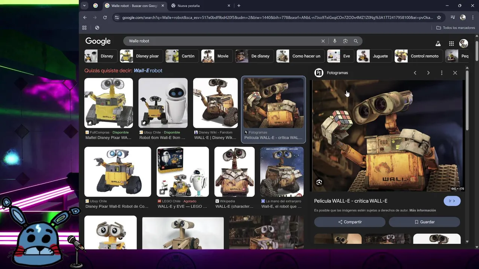Image resolution: width=479 pixels, height=269 pixels.
Task: Switch to the first Google tab
Action: click(95, 6)
